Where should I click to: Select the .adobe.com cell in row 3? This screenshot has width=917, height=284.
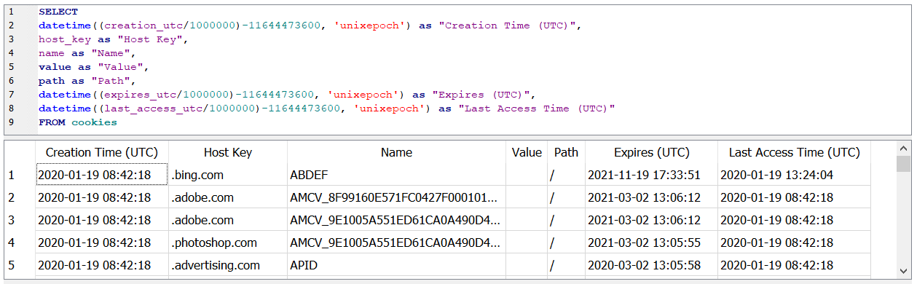click(x=227, y=220)
